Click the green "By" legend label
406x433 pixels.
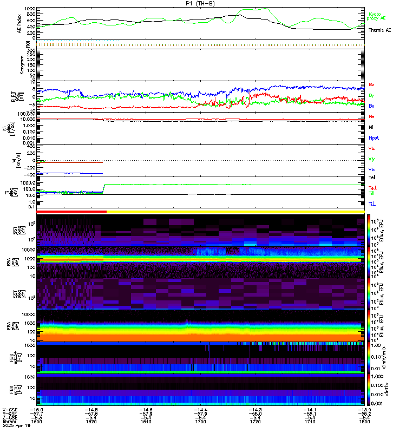click(371, 95)
